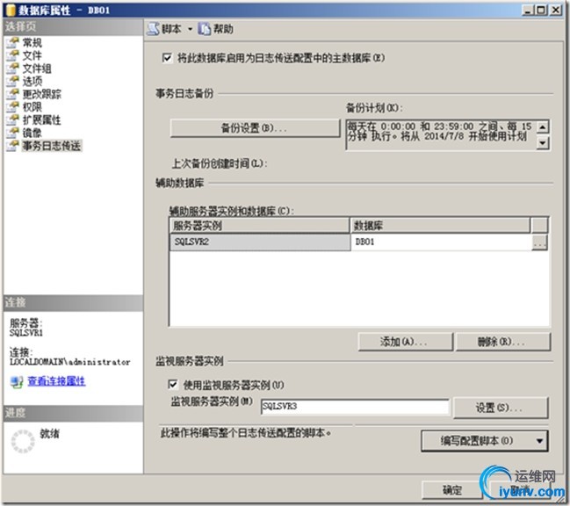Open the 查看连接属性 link
This screenshot has width=570, height=506.
pos(57,381)
